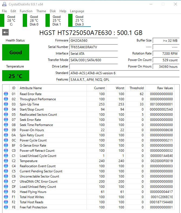Click the status orb for Current Pending Sector Count

6,171
